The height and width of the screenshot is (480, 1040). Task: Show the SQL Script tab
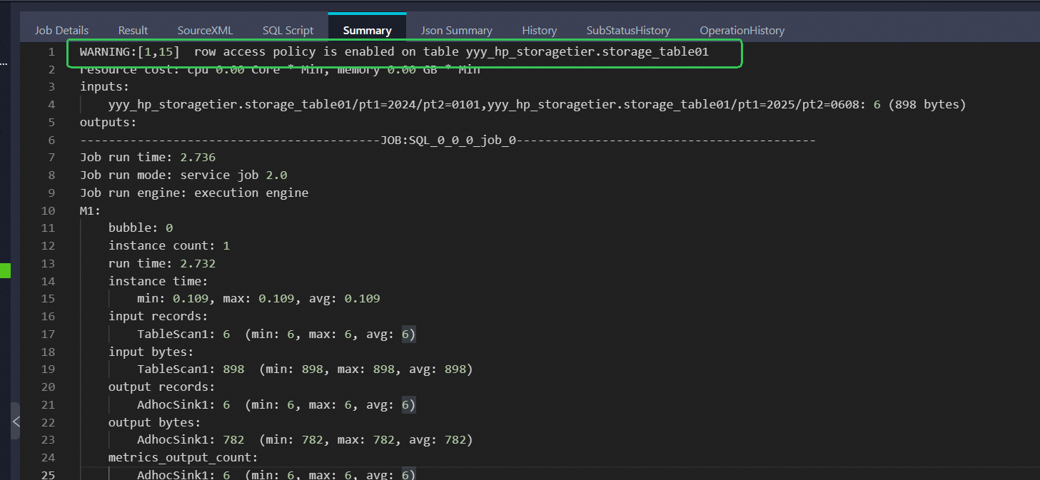click(288, 30)
